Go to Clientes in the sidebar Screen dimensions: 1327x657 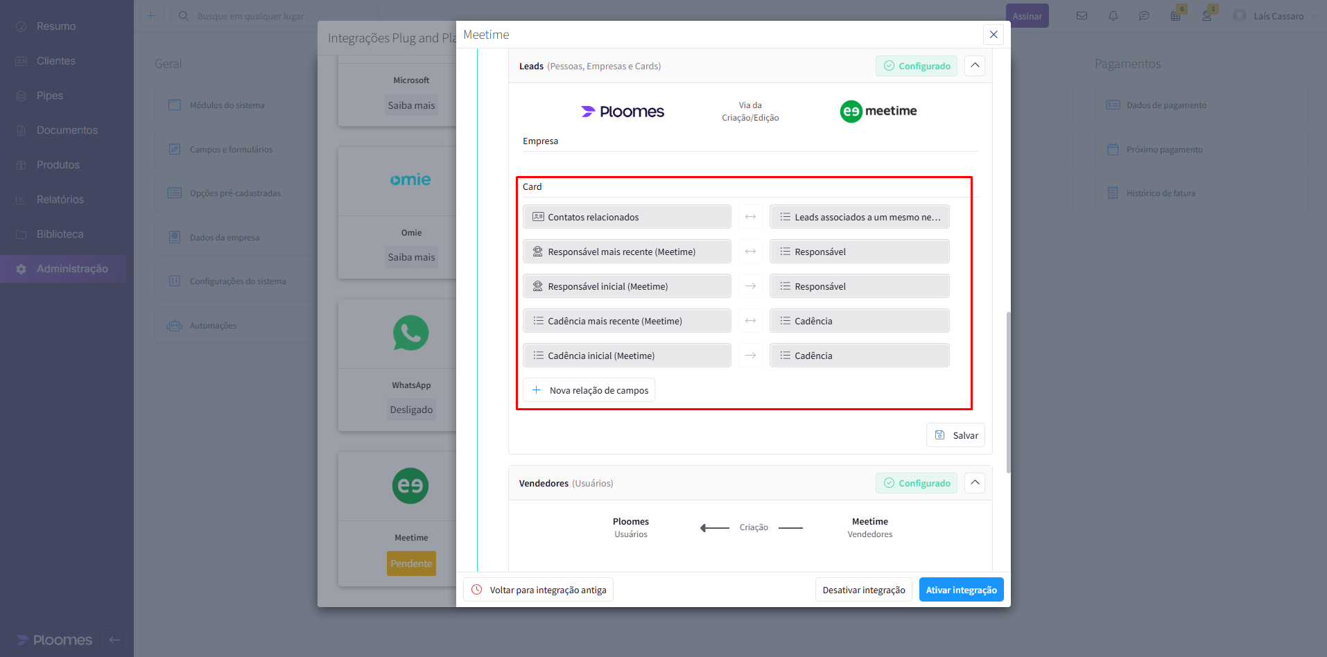pyautogui.click(x=56, y=61)
